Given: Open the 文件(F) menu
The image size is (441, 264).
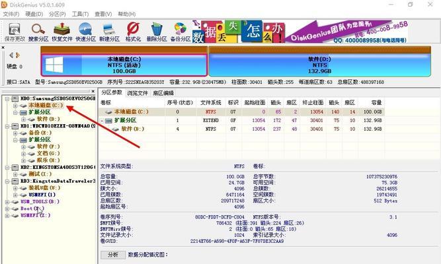Looking at the screenshot, I should (11, 14).
